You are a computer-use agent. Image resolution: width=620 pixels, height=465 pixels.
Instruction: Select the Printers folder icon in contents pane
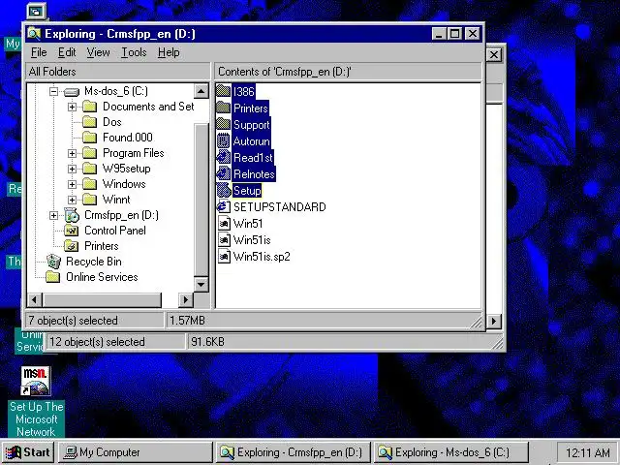click(x=224, y=108)
